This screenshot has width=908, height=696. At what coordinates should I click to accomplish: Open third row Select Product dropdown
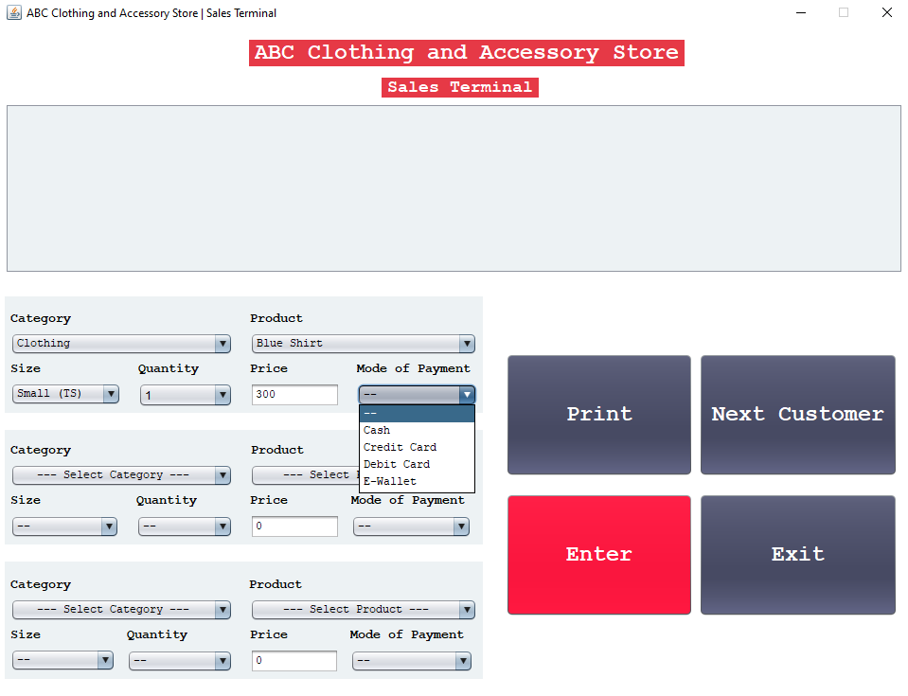[x=363, y=609]
